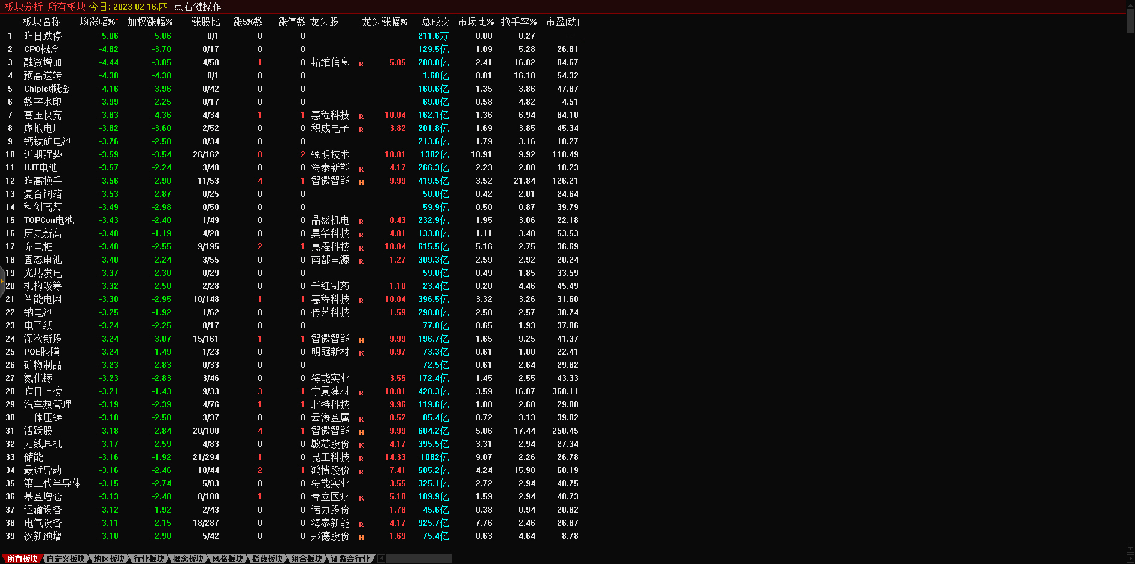Sort by 换手率% column header
The width and height of the screenshot is (1135, 564).
point(519,22)
